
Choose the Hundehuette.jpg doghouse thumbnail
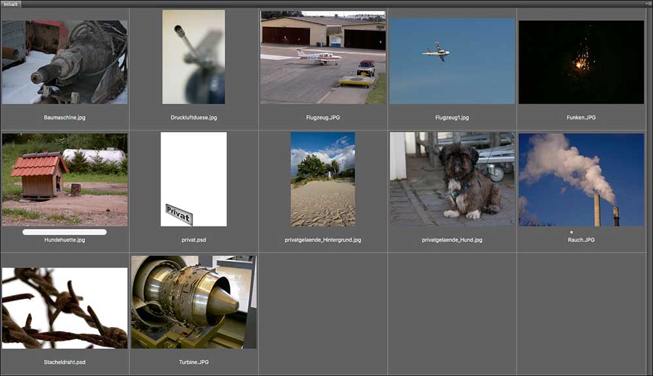click(65, 180)
